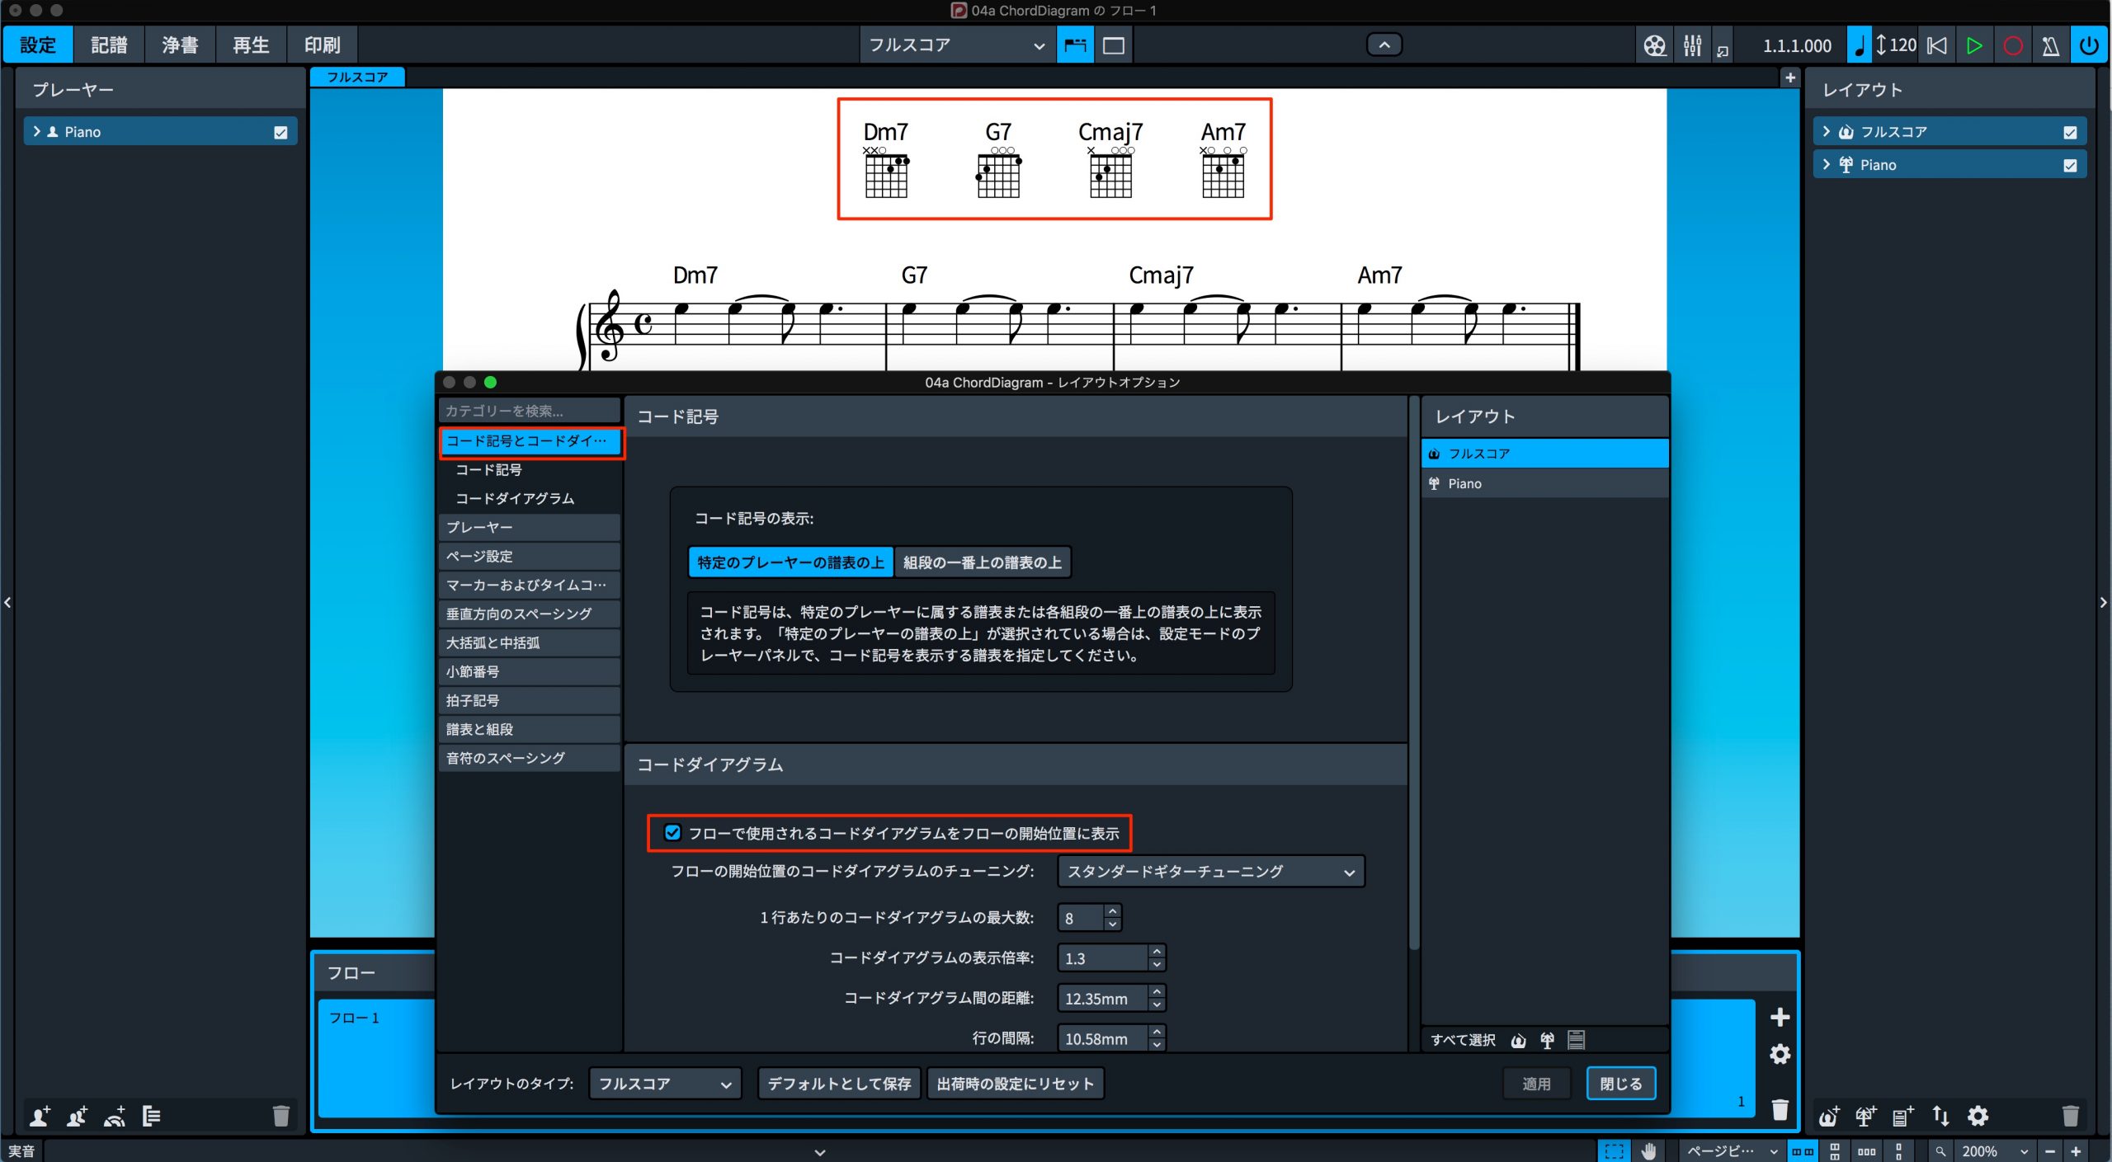Select 特定のプレーヤーの譜表の上 option
2112x1162 pixels.
tap(790, 562)
